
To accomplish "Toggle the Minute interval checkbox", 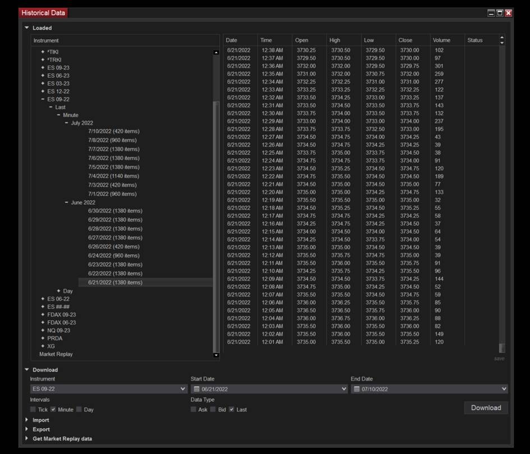I will pos(53,409).
